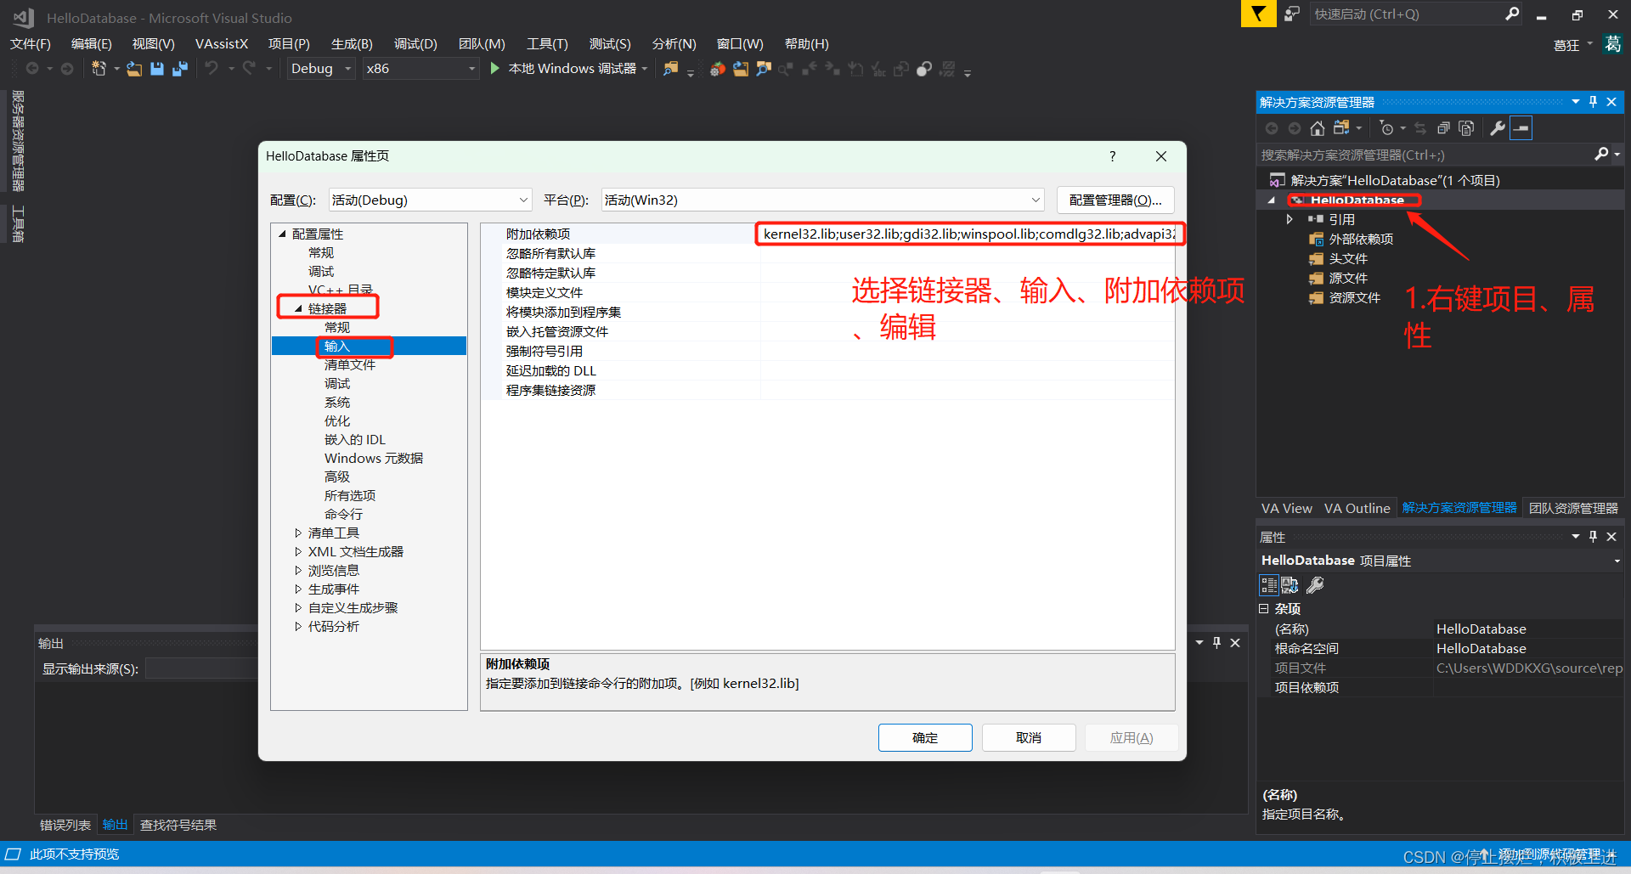Select 清单文件 in the linker tree
1631x874 pixels.
point(350,364)
